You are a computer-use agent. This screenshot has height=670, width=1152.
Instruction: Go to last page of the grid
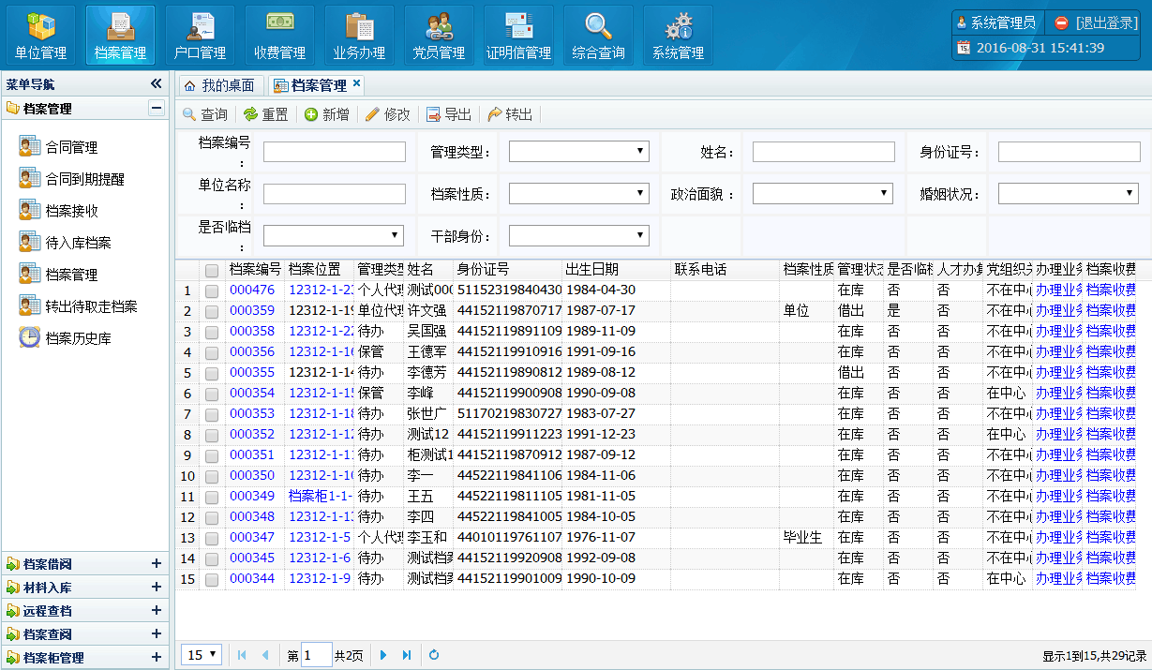point(406,655)
